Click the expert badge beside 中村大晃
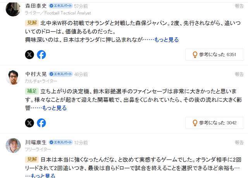This screenshot has width=248, height=178. click(61, 74)
